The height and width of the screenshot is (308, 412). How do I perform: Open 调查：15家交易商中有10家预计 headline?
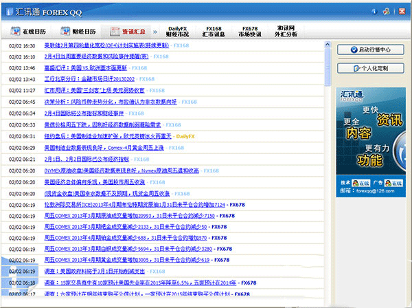click(x=140, y=283)
